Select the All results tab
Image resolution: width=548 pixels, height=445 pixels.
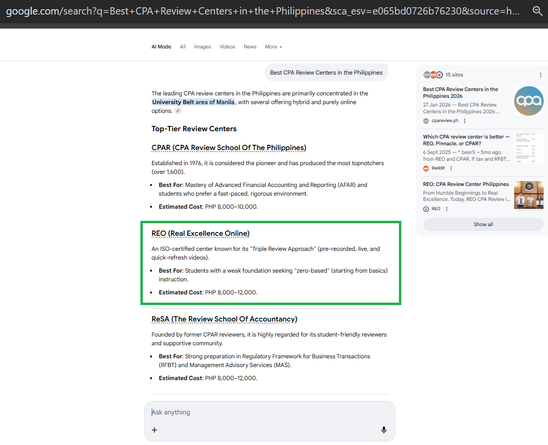point(183,47)
